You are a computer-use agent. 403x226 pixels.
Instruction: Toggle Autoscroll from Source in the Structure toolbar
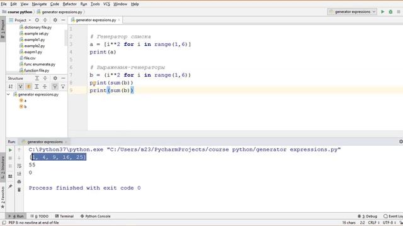click(x=63, y=87)
